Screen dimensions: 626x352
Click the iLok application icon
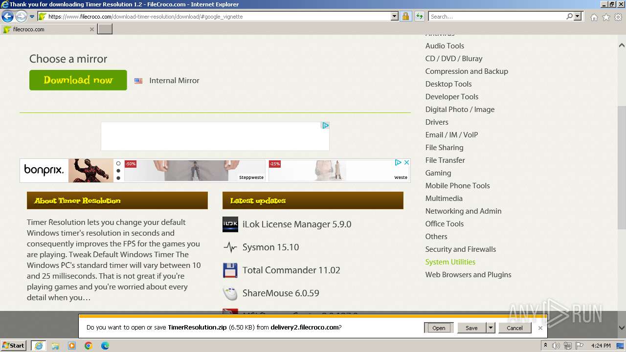tap(230, 224)
